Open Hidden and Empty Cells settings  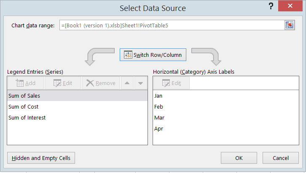tap(41, 158)
